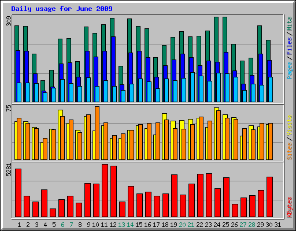Click green weekend day label '21'
Image resolution: width=296 pixels, height=231 pixels.
(191, 225)
